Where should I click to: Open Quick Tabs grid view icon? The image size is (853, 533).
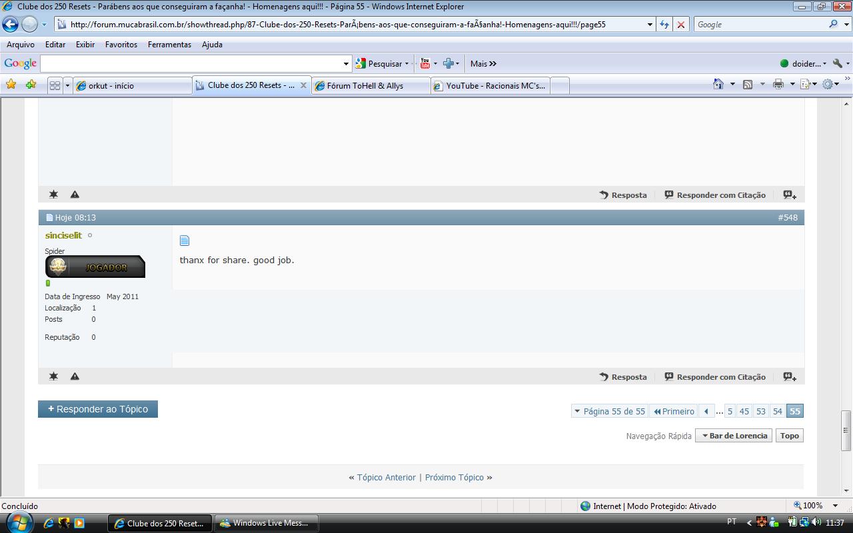(x=55, y=85)
